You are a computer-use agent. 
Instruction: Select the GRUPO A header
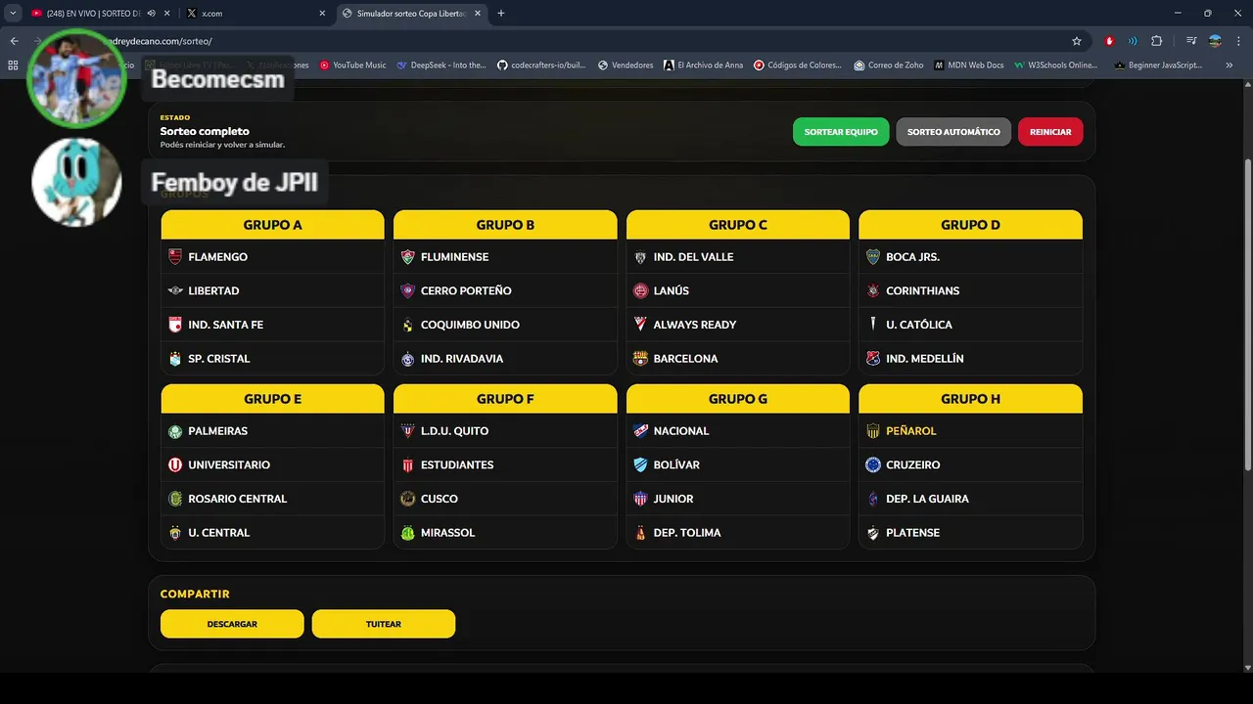coord(272,225)
